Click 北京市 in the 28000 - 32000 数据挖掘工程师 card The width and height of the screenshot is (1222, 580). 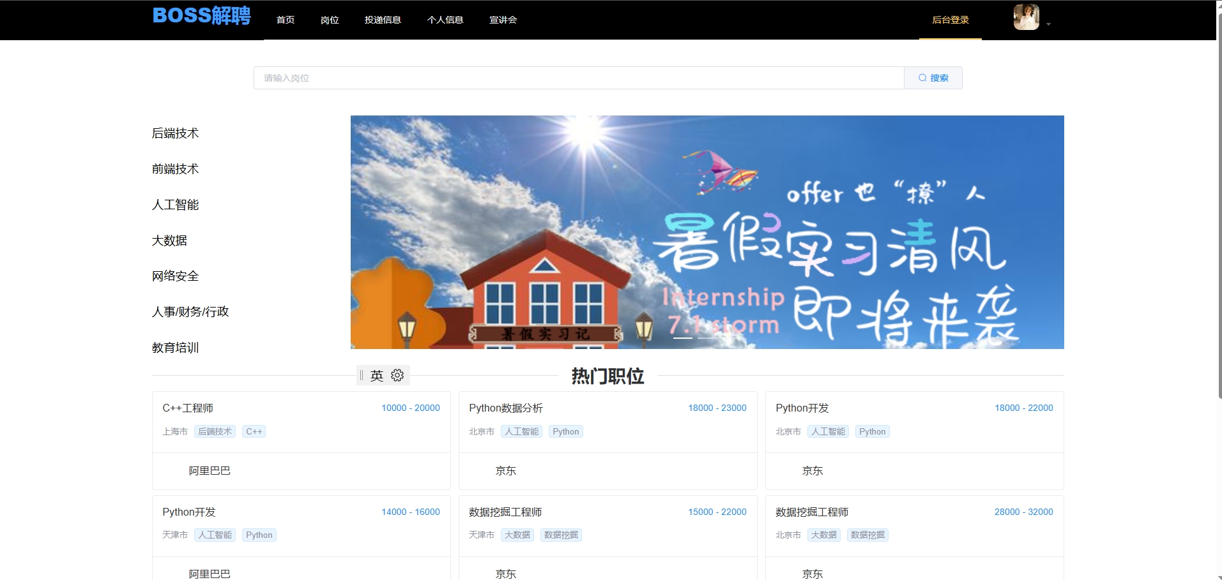coord(788,535)
